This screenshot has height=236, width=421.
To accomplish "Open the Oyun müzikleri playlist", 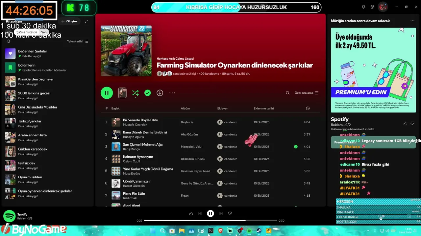I will [x=48, y=179].
